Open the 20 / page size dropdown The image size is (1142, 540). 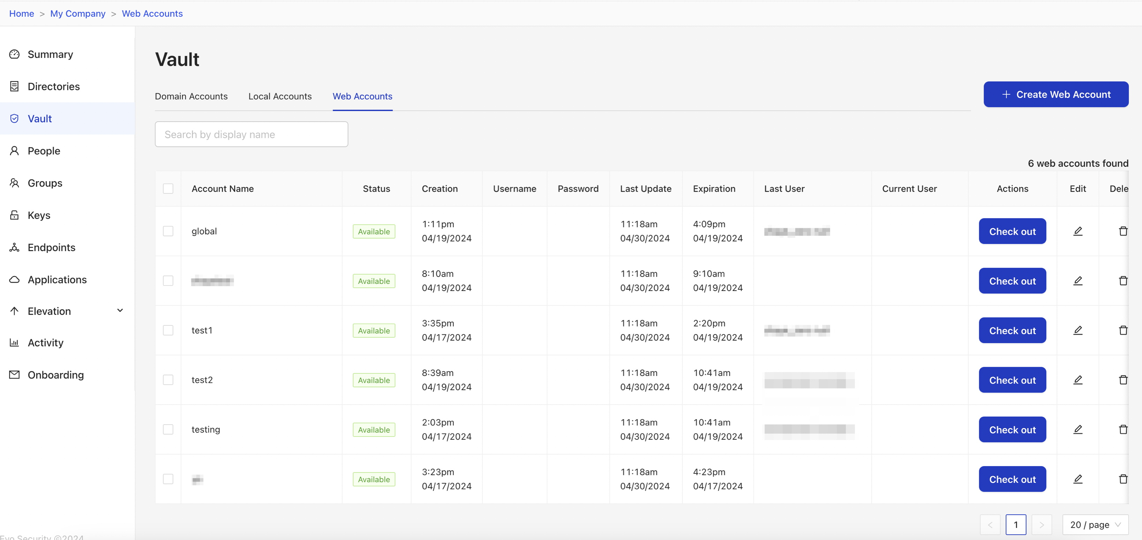coord(1095,525)
